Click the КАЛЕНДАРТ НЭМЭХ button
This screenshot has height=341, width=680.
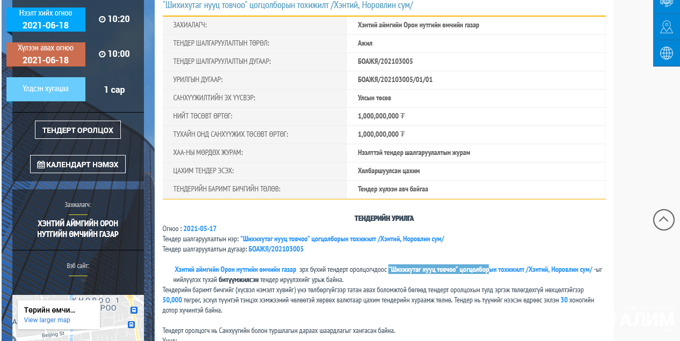tap(78, 164)
